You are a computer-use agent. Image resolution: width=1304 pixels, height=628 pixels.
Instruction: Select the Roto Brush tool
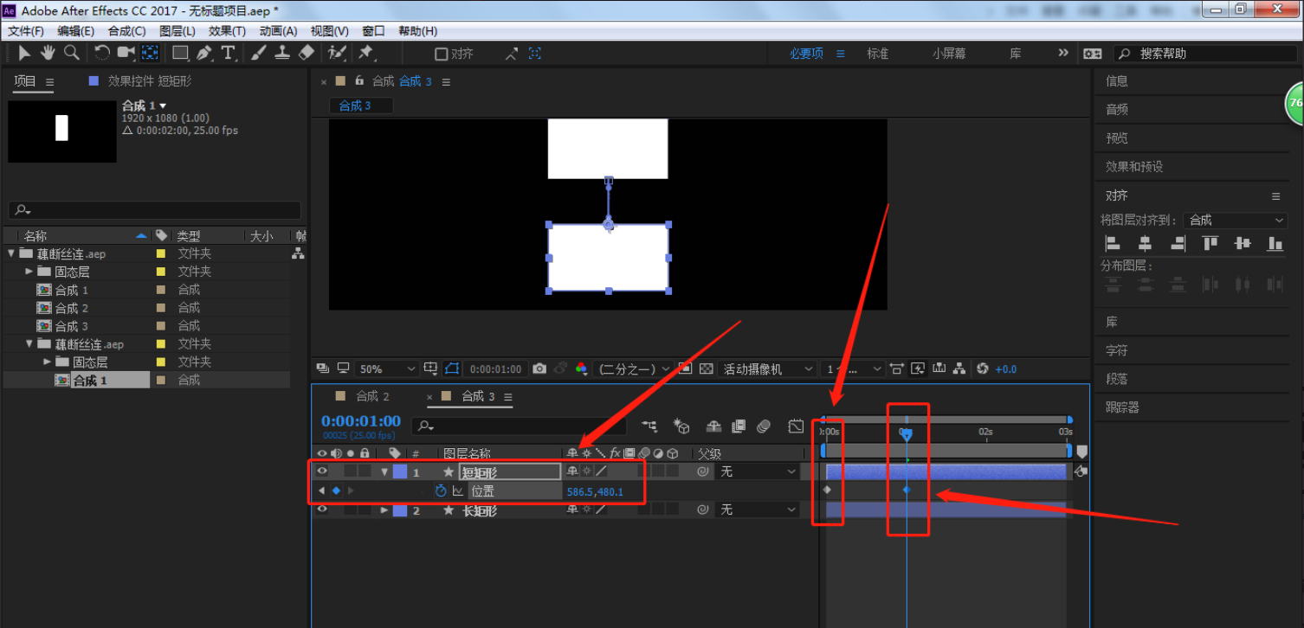point(336,53)
